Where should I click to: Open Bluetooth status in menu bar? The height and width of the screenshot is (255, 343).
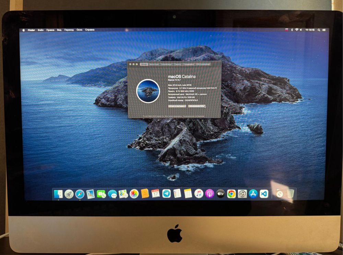click(x=292, y=30)
